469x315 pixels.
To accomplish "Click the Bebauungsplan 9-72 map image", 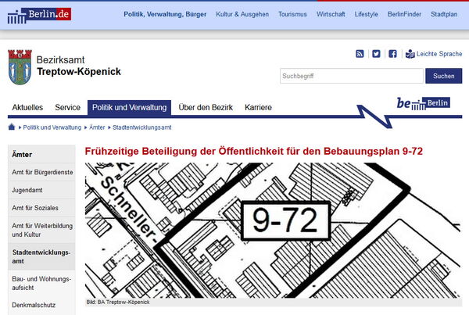I will (x=273, y=230).
